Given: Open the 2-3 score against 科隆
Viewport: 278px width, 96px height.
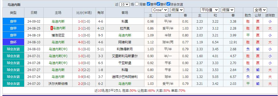Looking at the screenshot, I should [x=81, y=70].
